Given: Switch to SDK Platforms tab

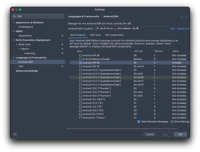Looking at the screenshot, I should [78, 35].
